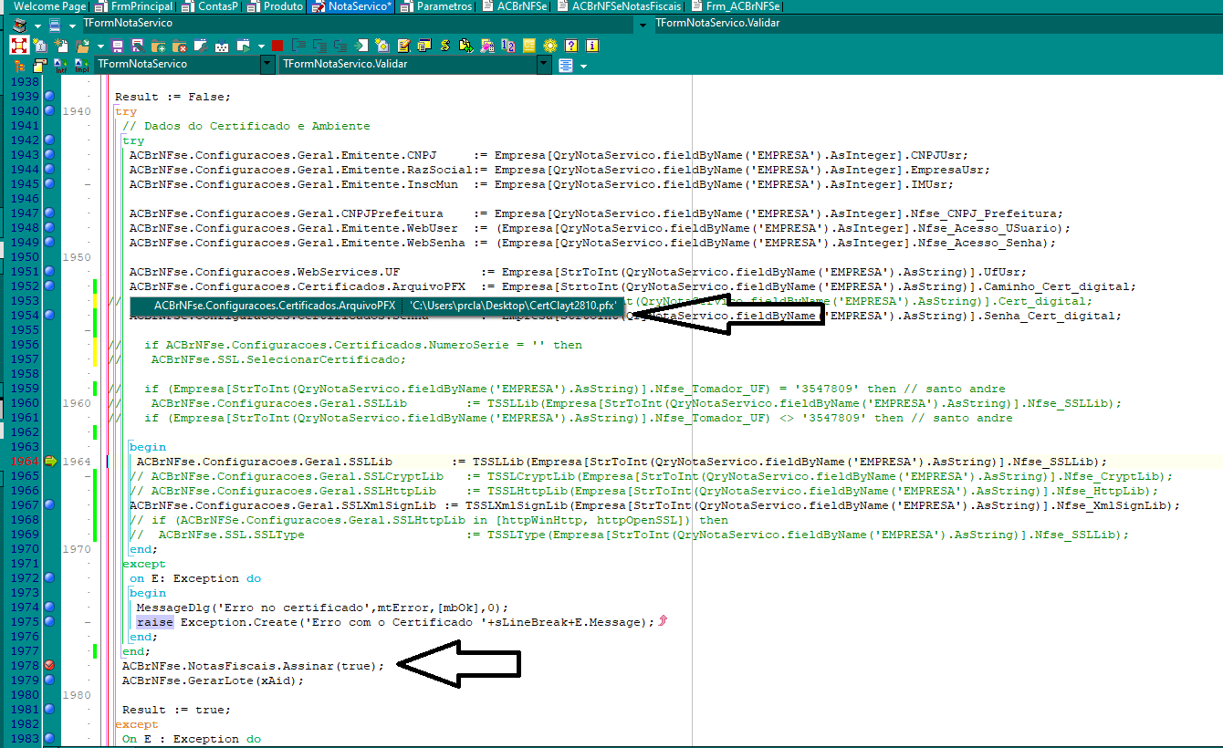Click the aligned-lines icon right of Validar combo
The height and width of the screenshot is (748, 1223).
point(566,65)
